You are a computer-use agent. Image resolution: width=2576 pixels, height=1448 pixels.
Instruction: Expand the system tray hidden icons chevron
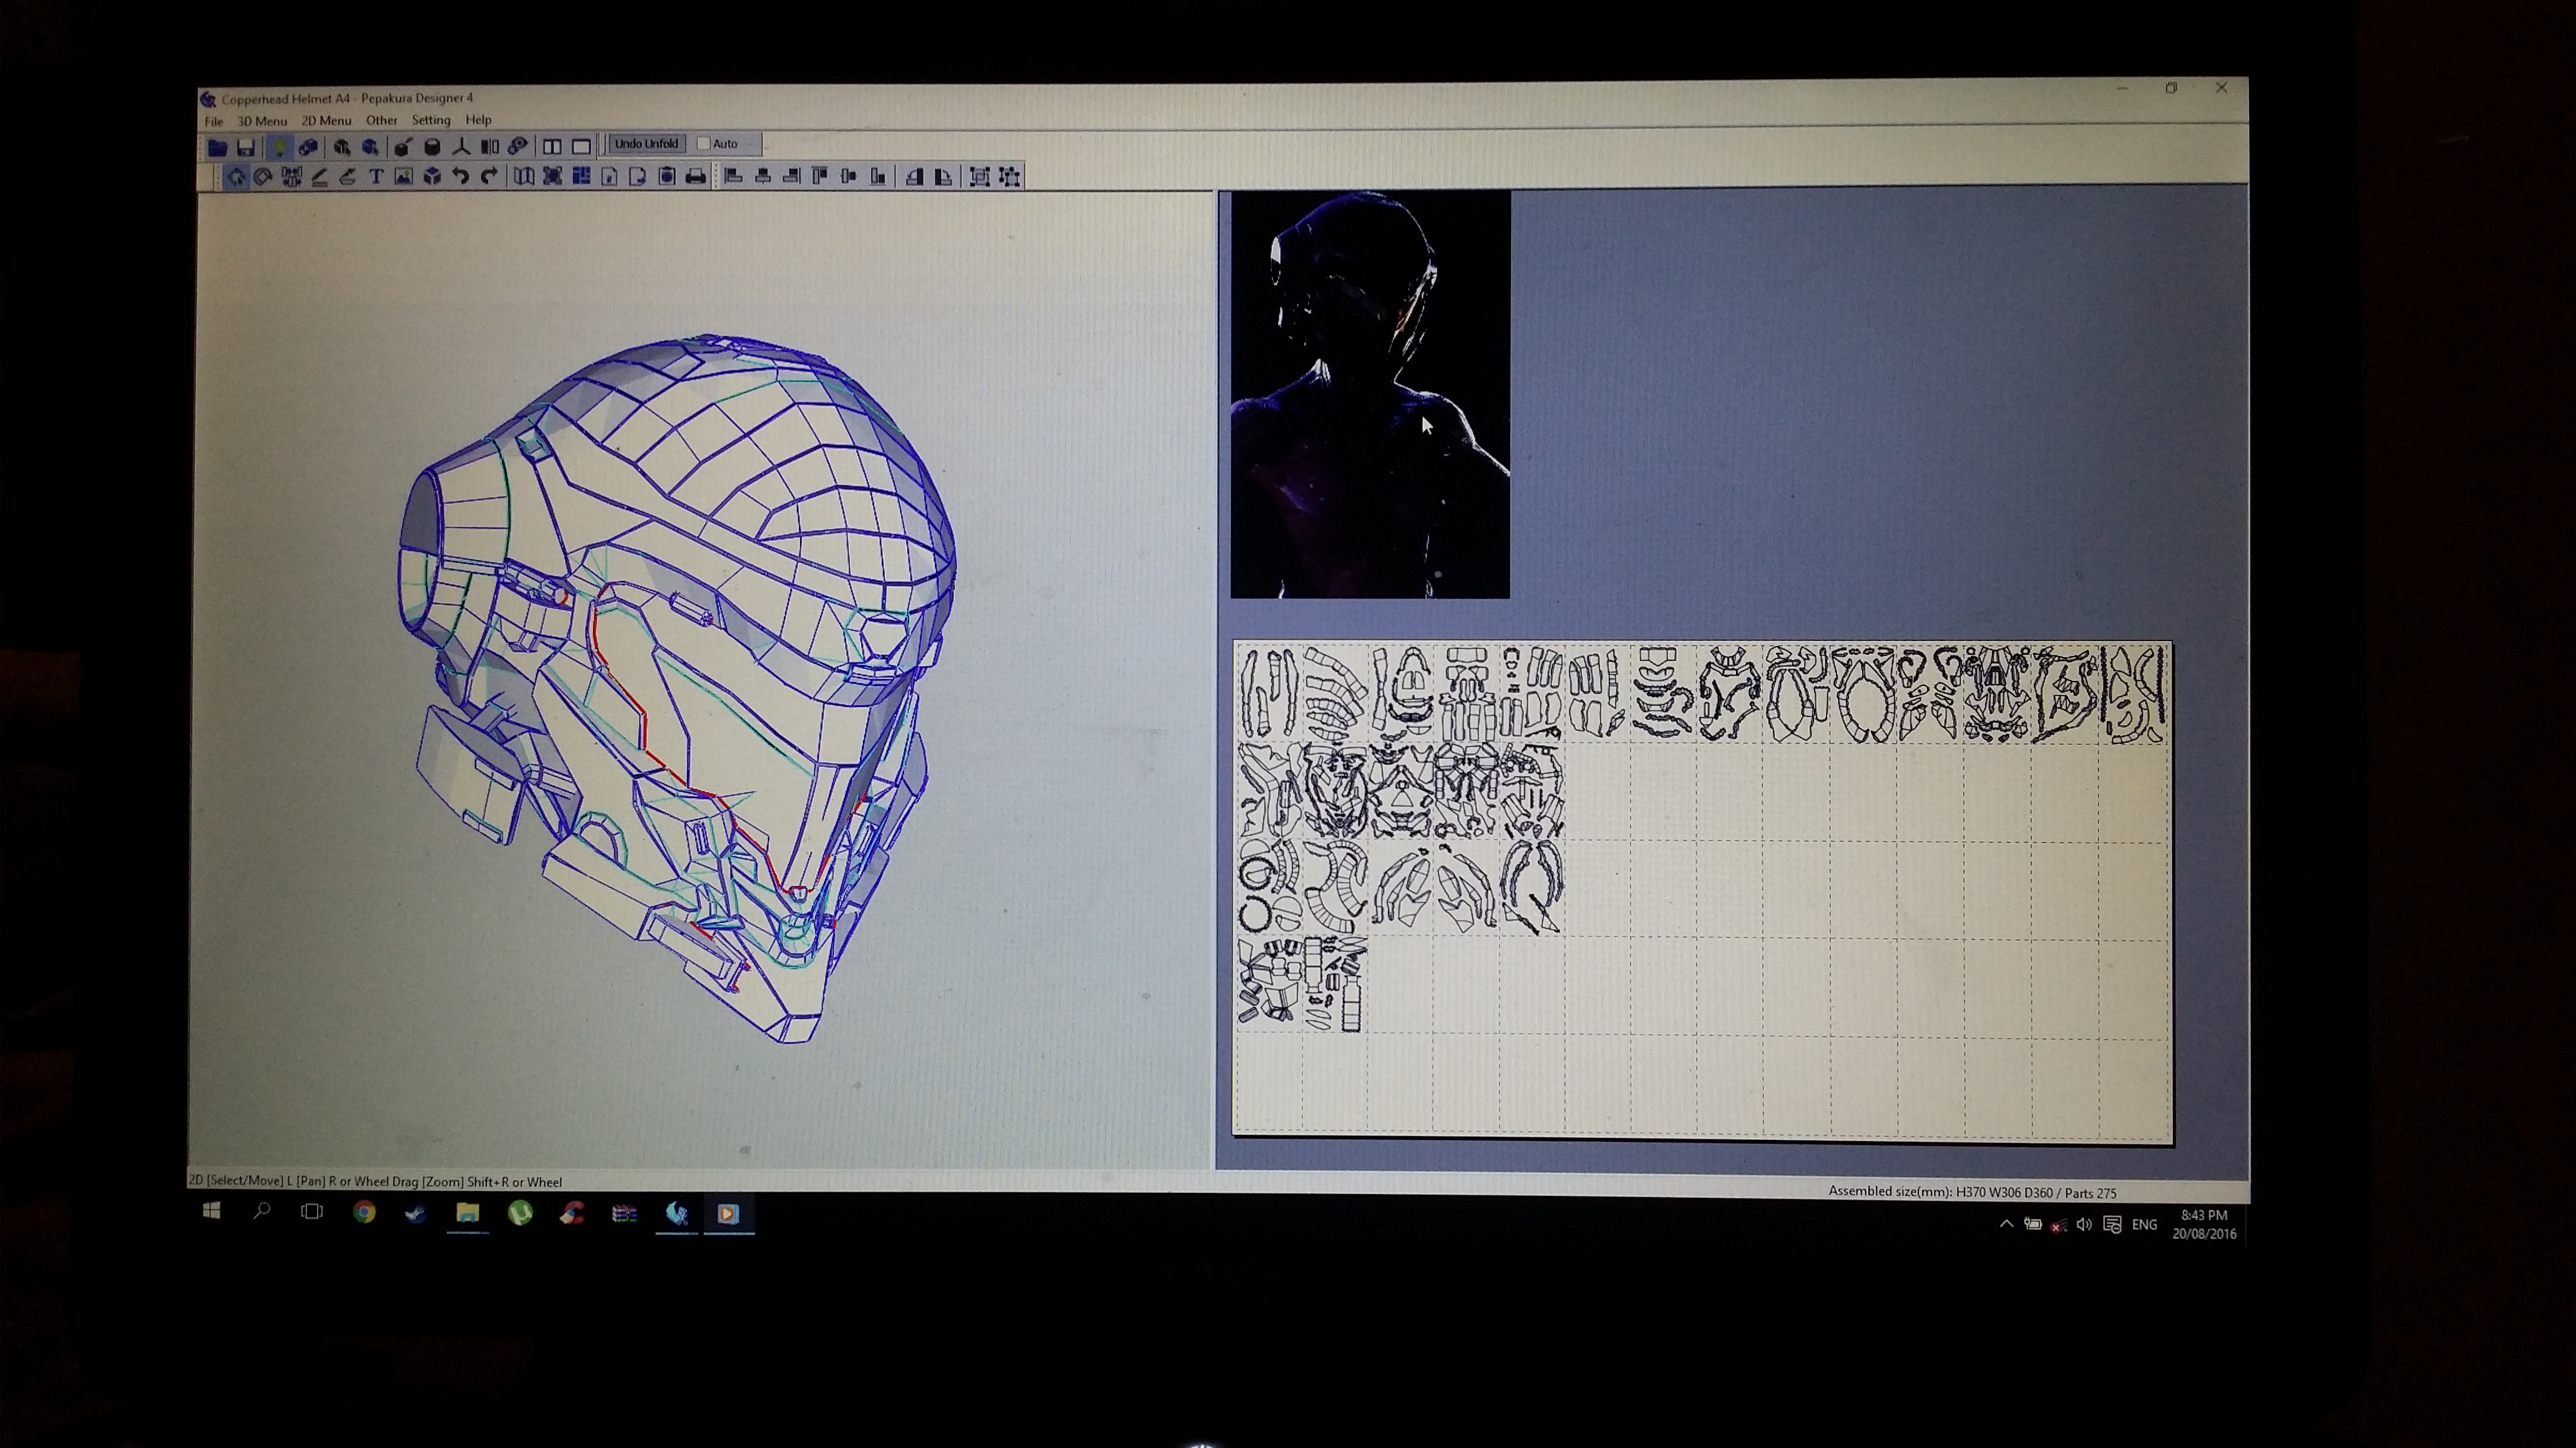click(2006, 1224)
